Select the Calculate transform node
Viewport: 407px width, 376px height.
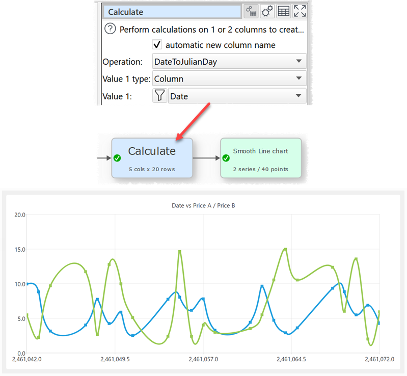[152, 158]
